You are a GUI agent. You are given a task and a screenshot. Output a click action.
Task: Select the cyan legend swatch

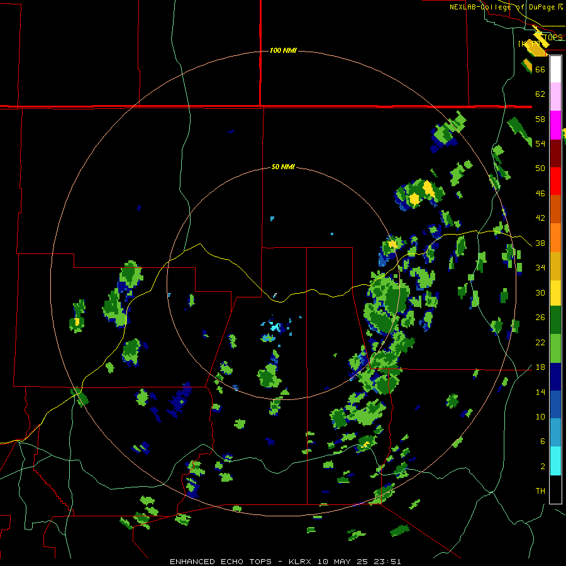(x=555, y=461)
